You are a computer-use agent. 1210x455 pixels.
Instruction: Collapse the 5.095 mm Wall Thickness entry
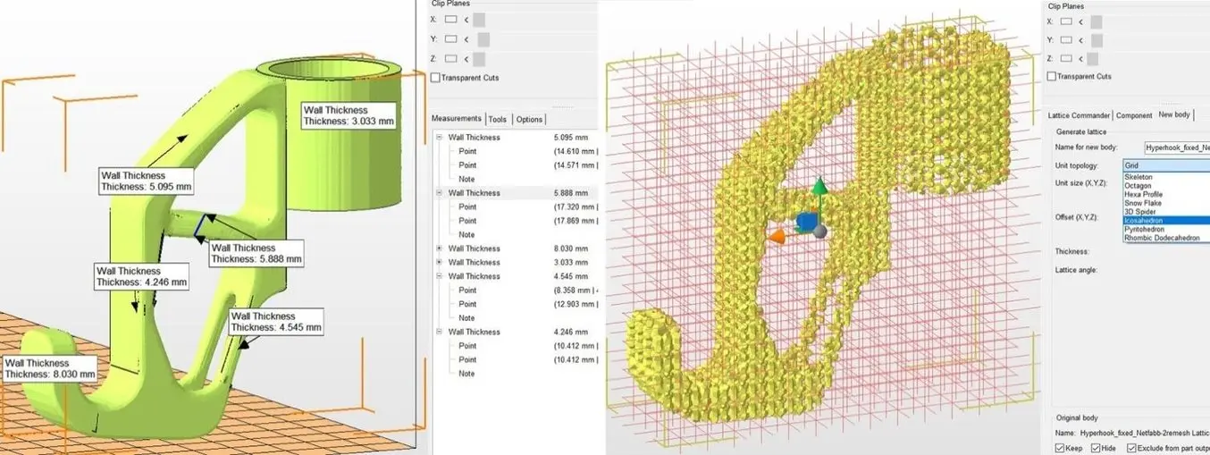[x=439, y=138]
